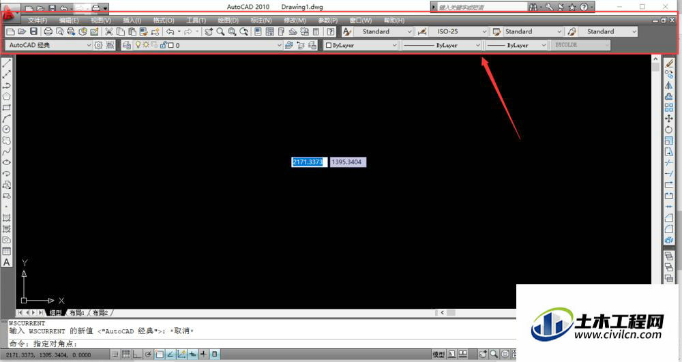682x362 pixels.
Task: Activate Zoom Realtime magnifier icon
Action: (x=220, y=32)
